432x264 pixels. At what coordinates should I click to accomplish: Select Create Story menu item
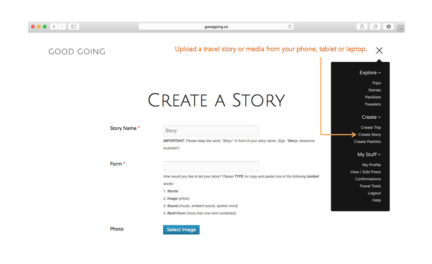(369, 135)
